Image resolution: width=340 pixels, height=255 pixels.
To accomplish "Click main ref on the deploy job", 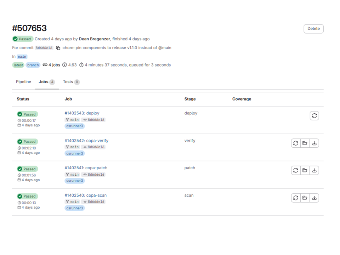I will coord(72,120).
